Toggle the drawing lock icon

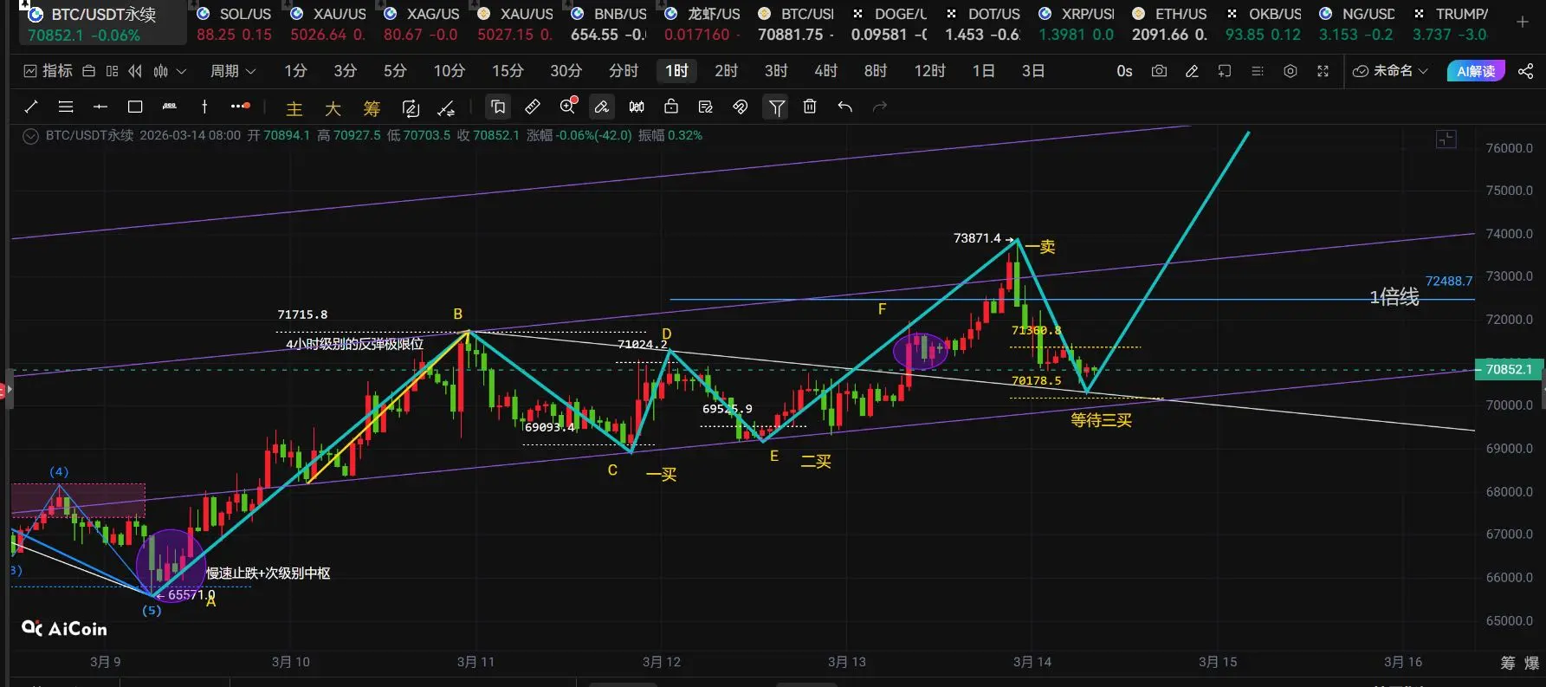[x=671, y=107]
